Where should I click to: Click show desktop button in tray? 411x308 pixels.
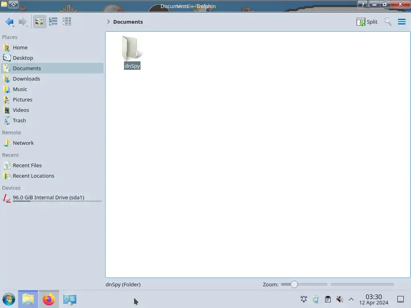point(401,299)
